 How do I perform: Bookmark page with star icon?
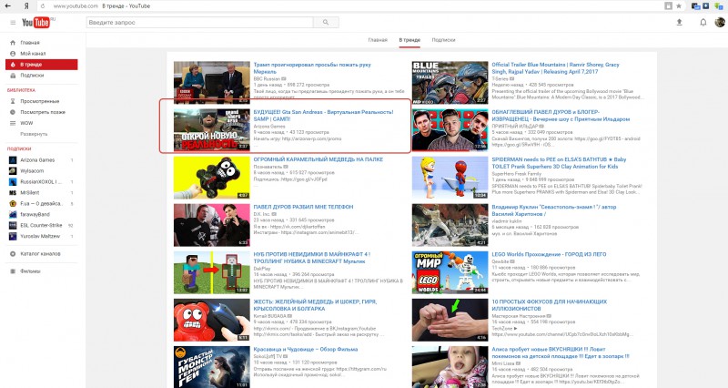[x=679, y=6]
